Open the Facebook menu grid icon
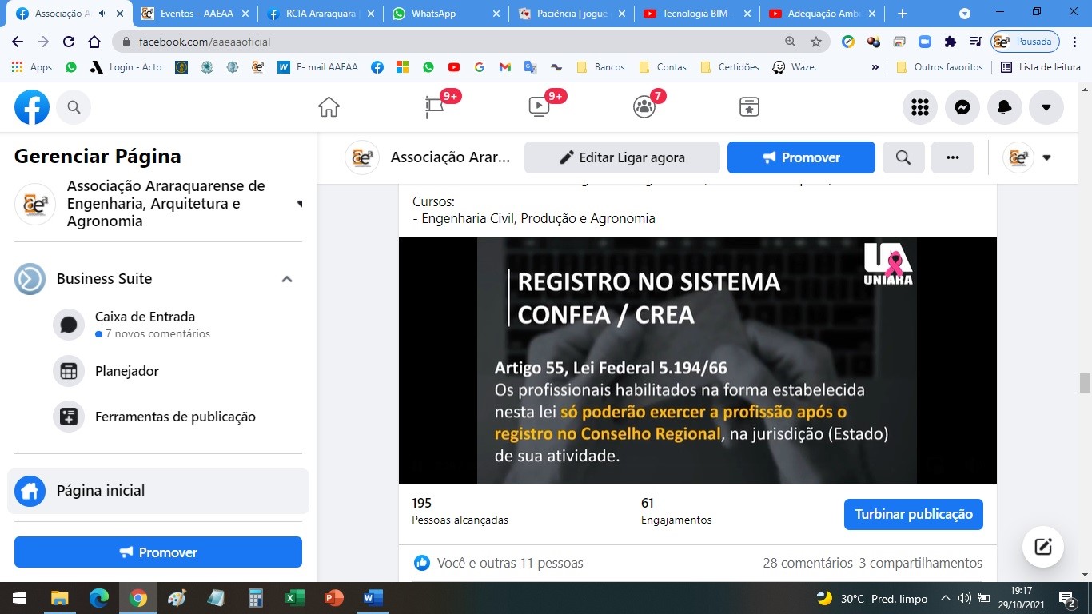Viewport: 1092px width, 614px height. click(x=920, y=107)
